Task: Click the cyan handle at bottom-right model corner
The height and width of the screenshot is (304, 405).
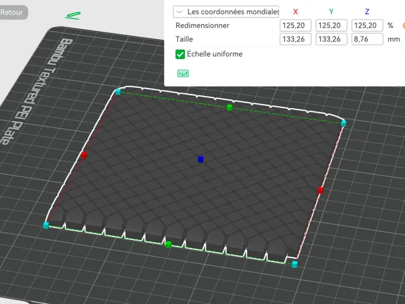Action: (294, 264)
